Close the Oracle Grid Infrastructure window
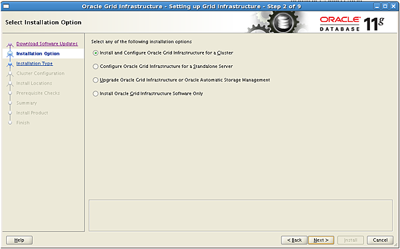 [x=393, y=6]
